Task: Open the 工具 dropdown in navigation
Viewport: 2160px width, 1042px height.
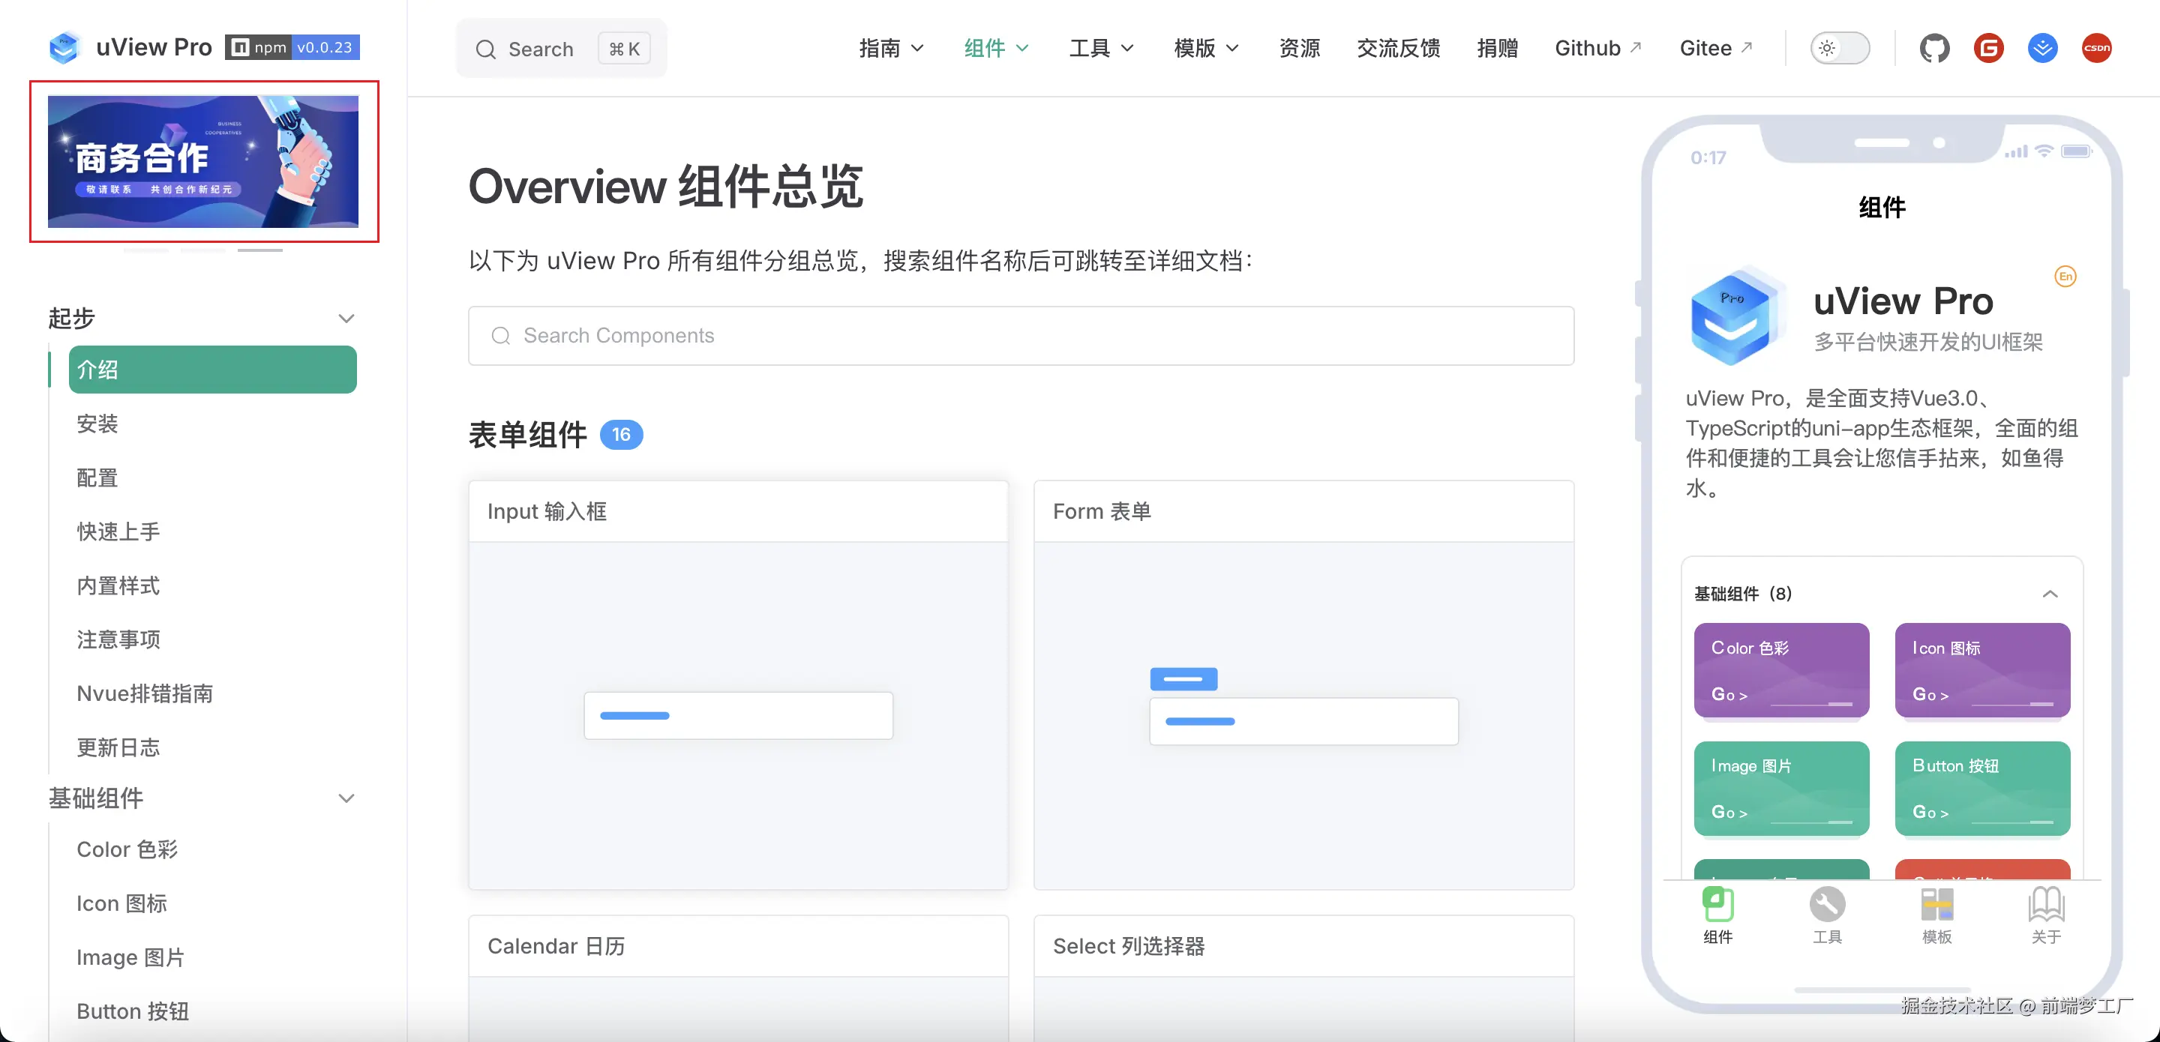Action: 1100,49
